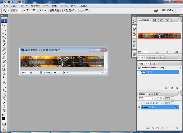
Task: Select the Brush tool
Action: (x=4, y=54)
